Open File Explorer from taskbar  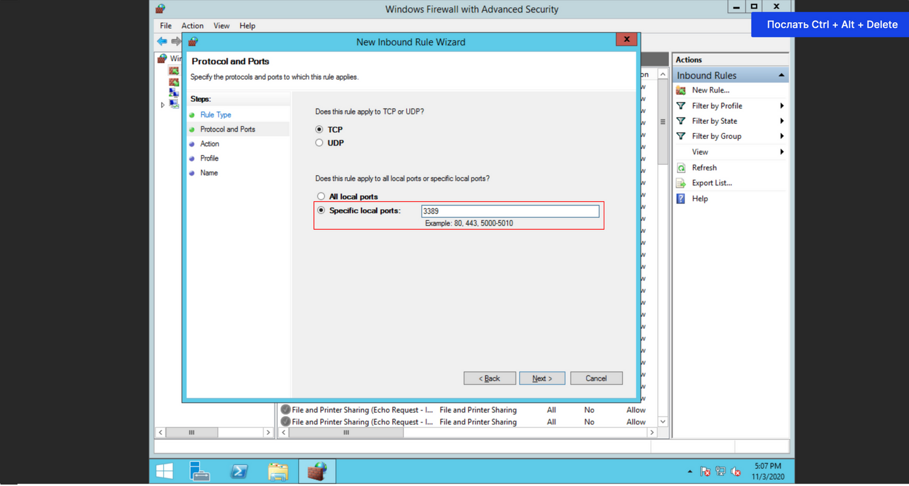pos(278,471)
